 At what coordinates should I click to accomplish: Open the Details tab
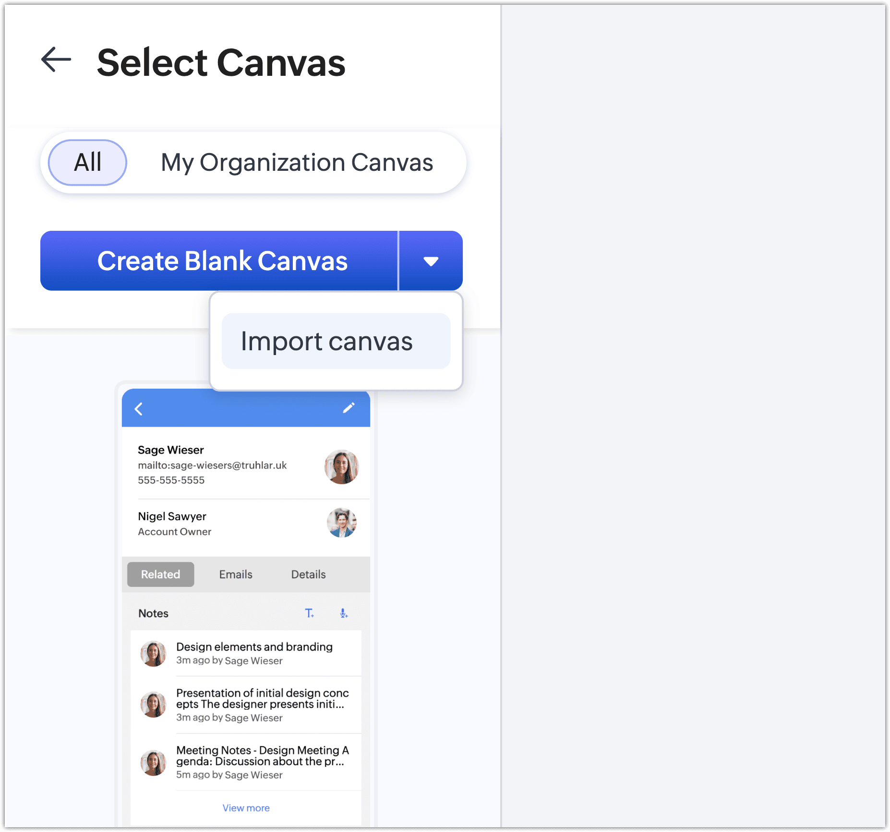pyautogui.click(x=308, y=574)
